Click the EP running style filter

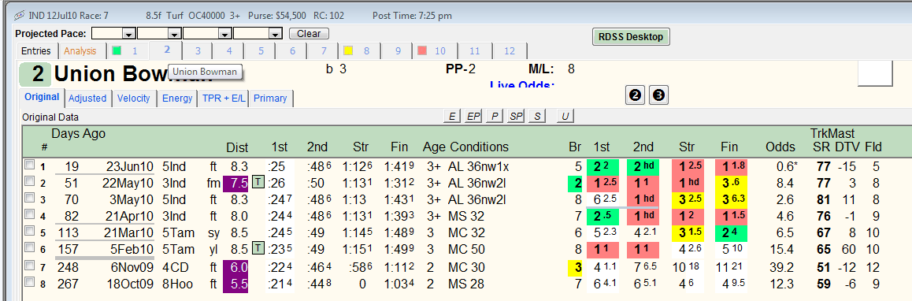pos(473,117)
